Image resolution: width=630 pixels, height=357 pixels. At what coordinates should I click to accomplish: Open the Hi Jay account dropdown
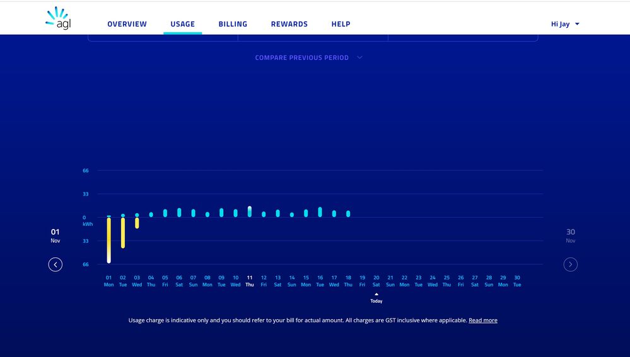564,24
